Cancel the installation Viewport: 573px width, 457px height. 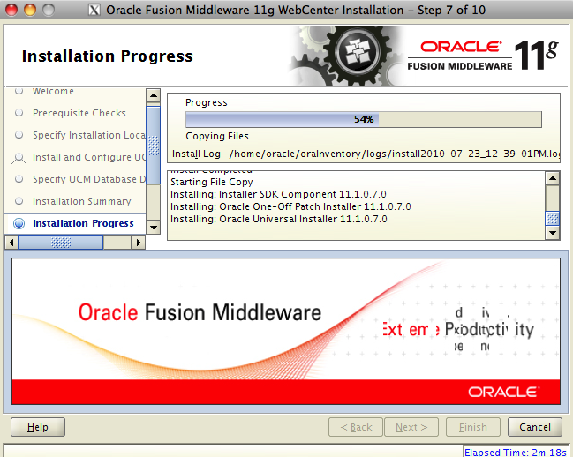(535, 427)
